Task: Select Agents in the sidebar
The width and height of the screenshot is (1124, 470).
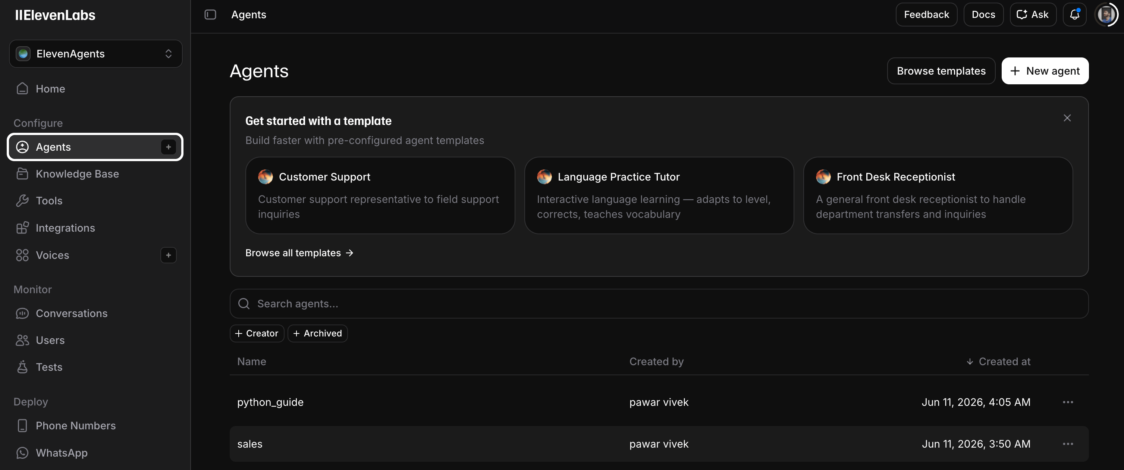Action: point(95,147)
